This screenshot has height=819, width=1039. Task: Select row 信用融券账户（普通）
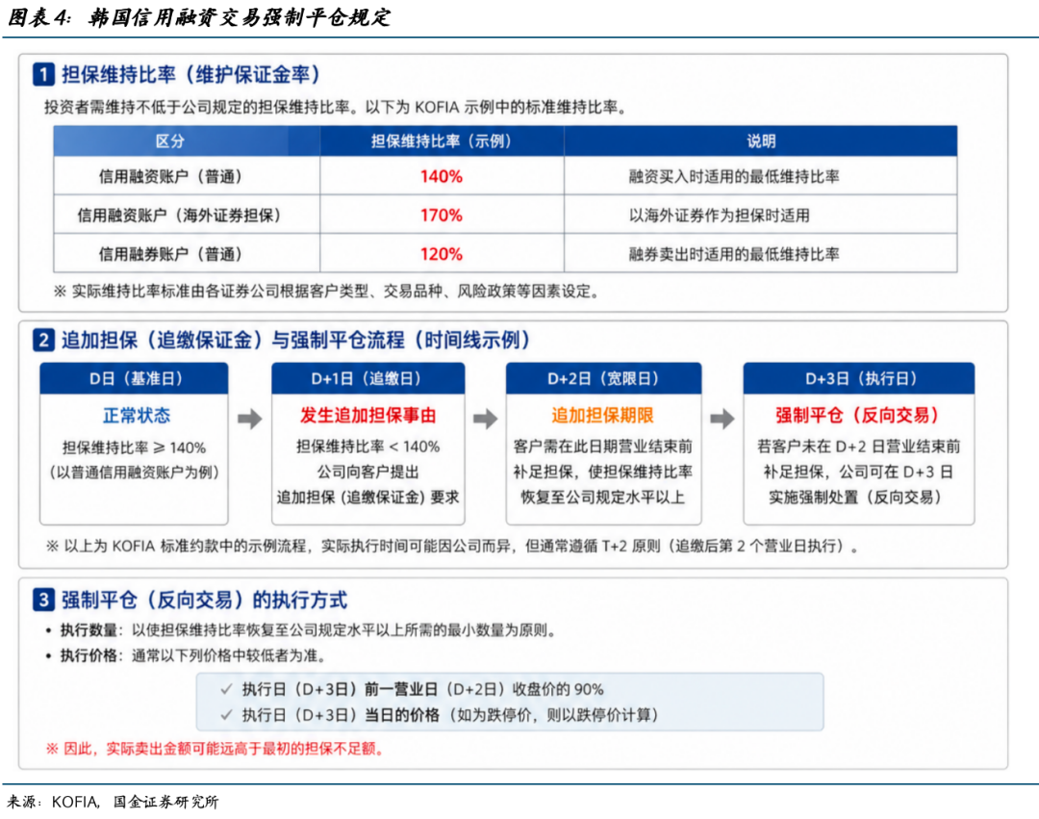(x=506, y=253)
